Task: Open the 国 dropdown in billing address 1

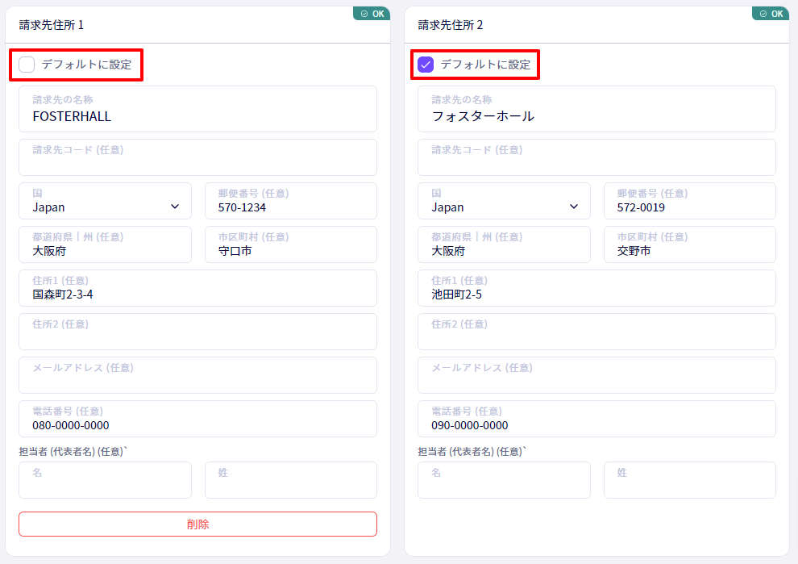Action: coord(106,201)
